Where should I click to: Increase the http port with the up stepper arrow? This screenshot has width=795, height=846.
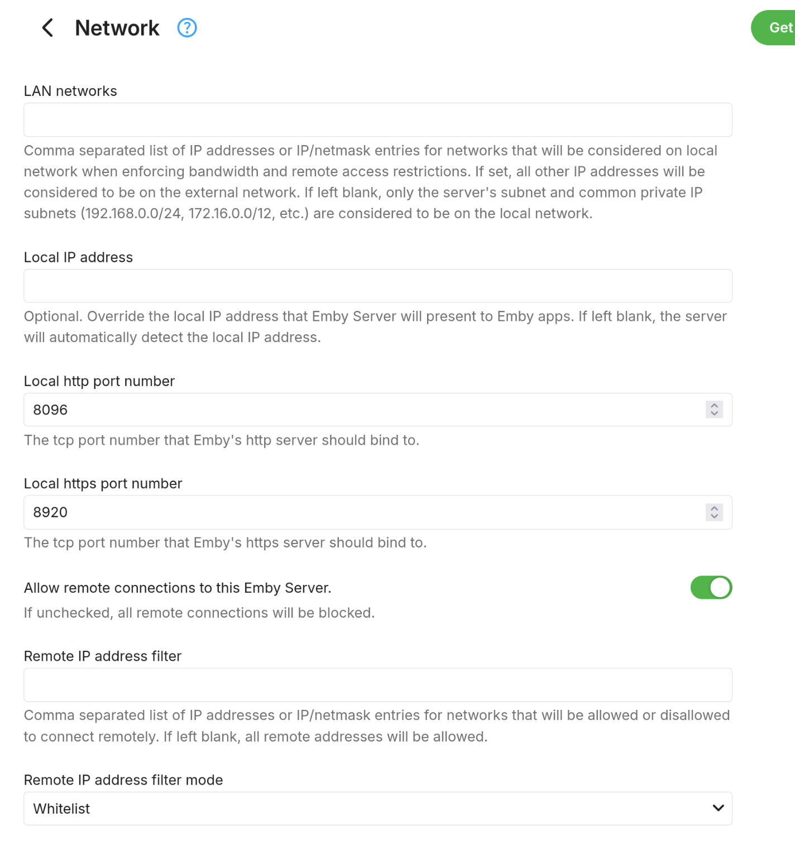pos(714,405)
